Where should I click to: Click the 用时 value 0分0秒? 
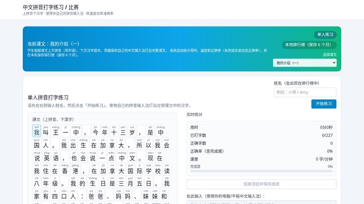click(x=326, y=127)
